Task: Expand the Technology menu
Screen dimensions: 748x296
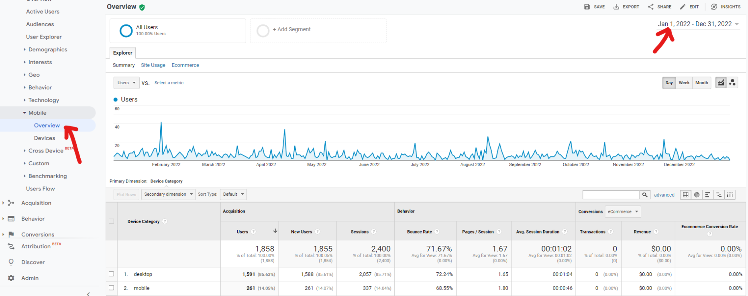Action: [x=43, y=100]
